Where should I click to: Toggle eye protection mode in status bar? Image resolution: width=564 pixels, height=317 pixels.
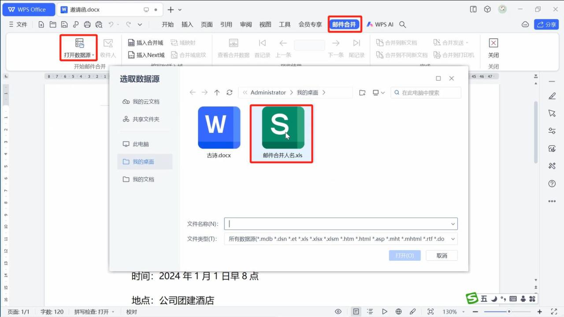(338, 312)
